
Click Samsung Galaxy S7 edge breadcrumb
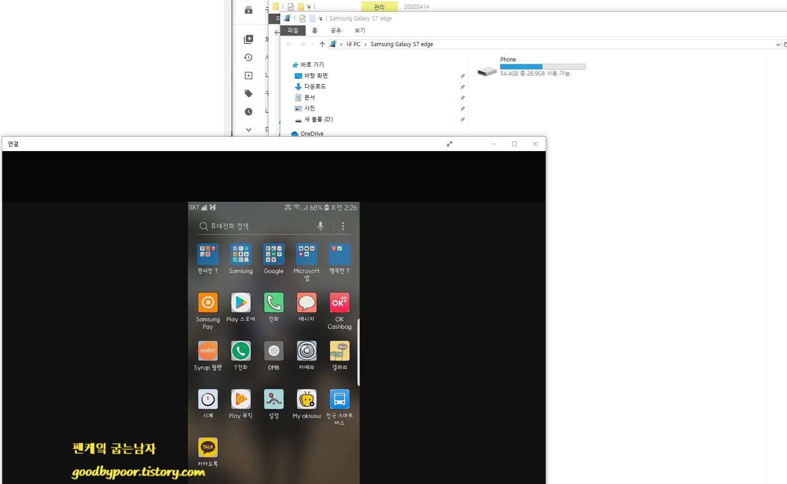pyautogui.click(x=402, y=44)
